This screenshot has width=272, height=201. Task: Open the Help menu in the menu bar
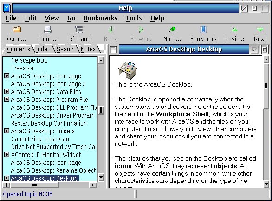coord(157,18)
